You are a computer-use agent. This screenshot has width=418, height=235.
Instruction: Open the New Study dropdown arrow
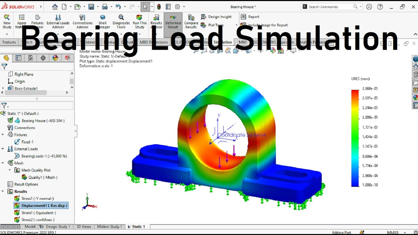point(7,34)
